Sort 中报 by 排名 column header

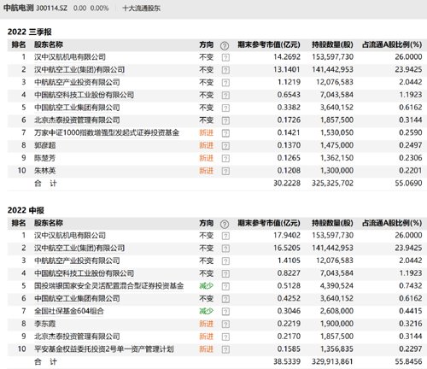coord(19,223)
